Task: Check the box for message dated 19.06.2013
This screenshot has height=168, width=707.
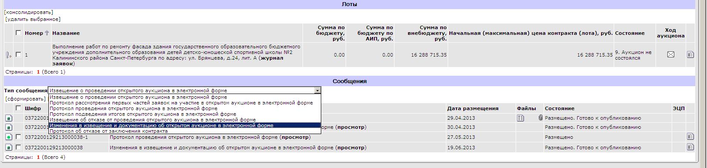Action: pos(18,147)
